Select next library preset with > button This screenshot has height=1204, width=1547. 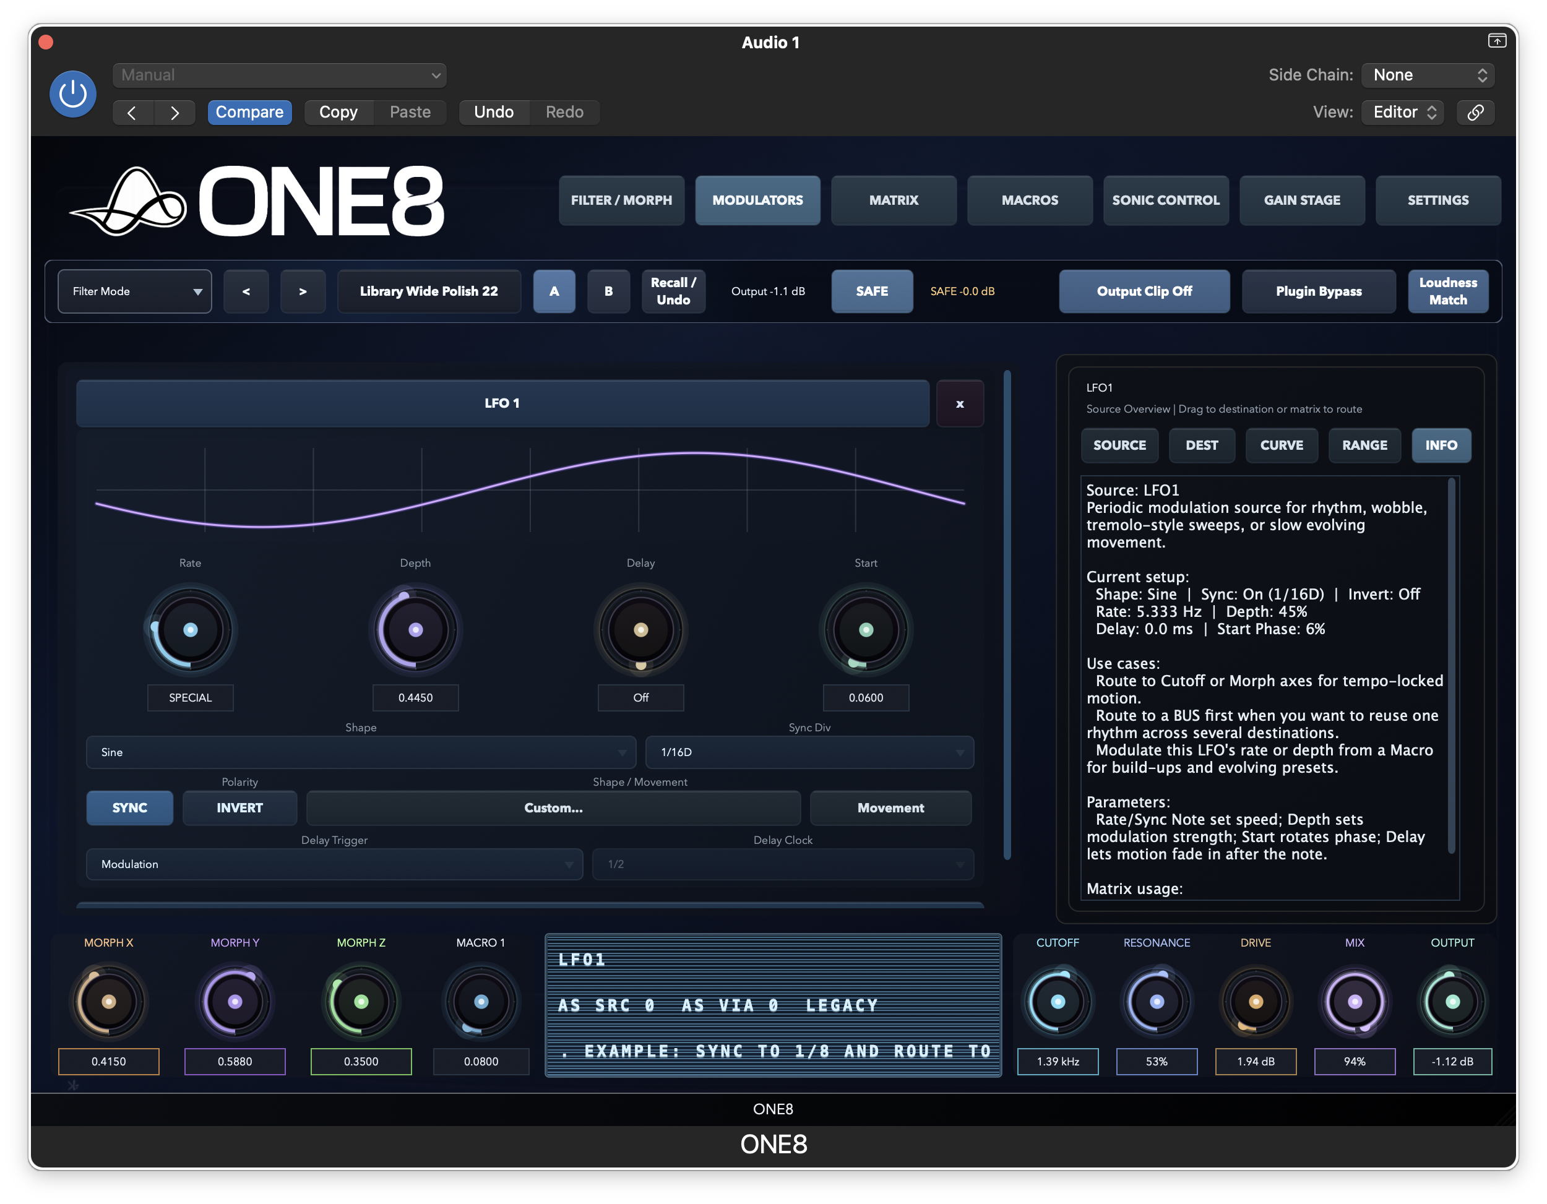tap(303, 291)
